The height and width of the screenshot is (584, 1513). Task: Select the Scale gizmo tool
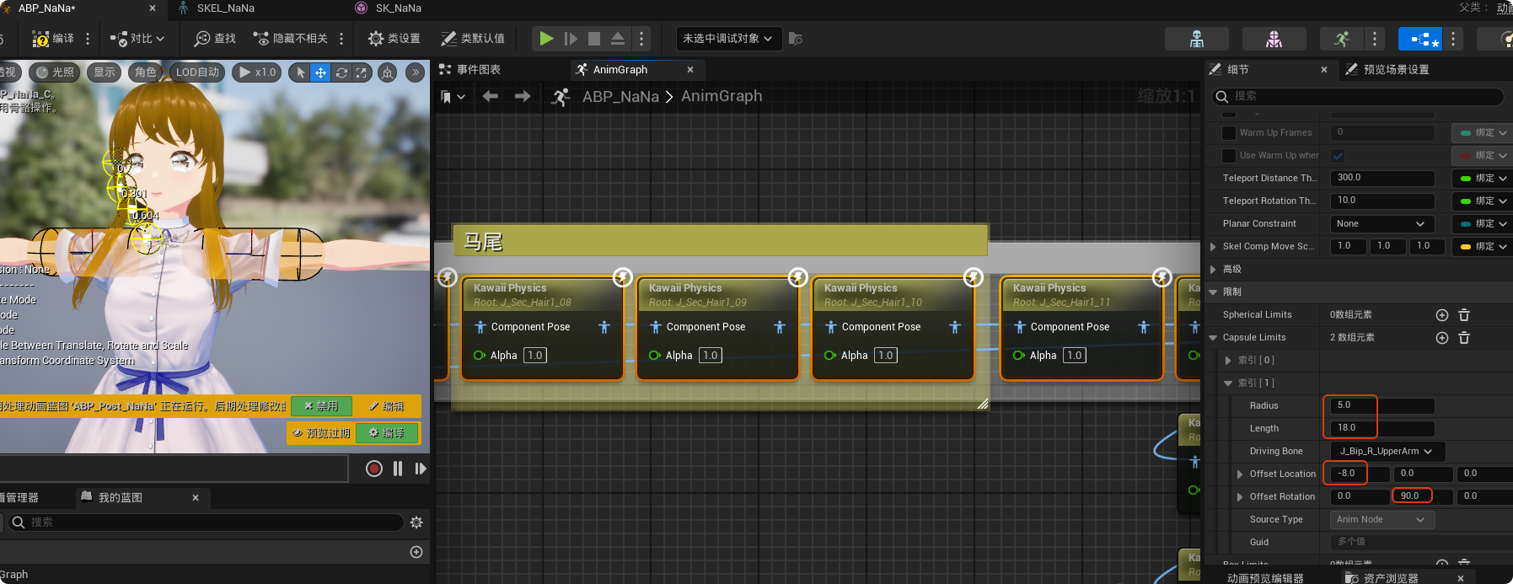click(x=362, y=73)
